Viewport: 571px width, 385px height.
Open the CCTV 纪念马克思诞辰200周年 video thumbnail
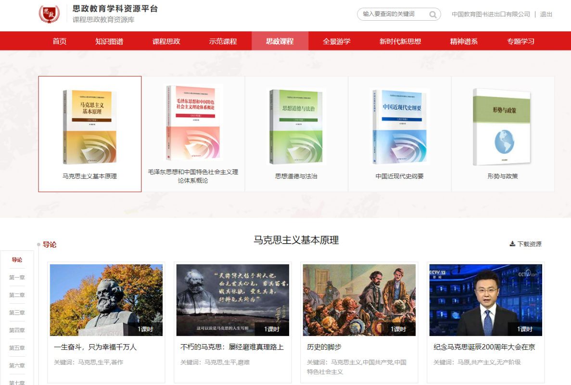485,300
